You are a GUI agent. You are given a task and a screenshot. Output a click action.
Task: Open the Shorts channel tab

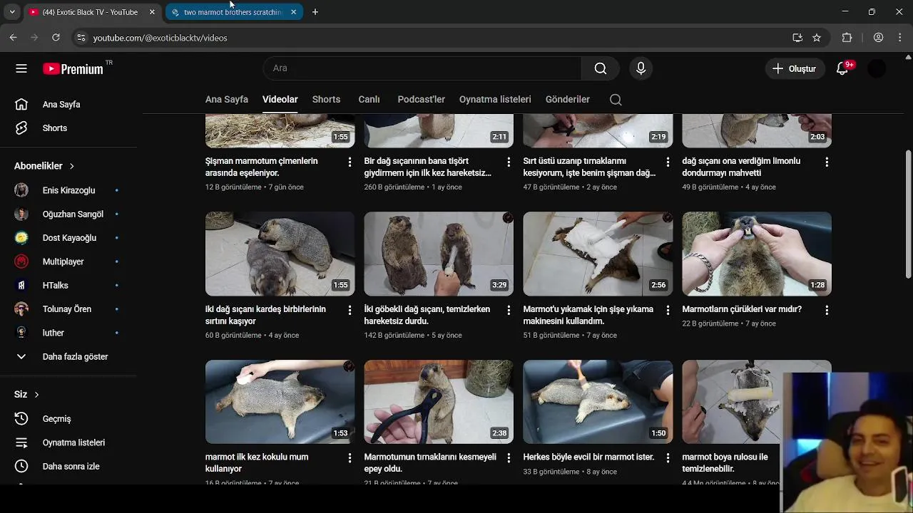click(326, 100)
